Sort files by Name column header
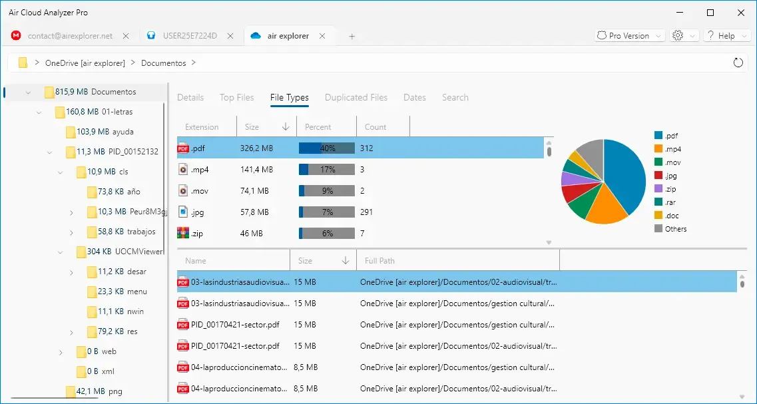 [233, 261]
